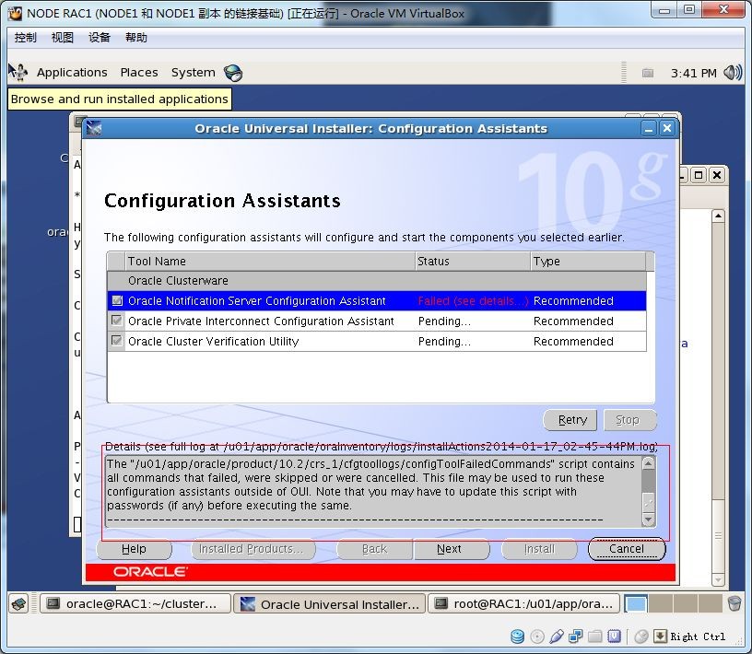752x654 pixels.
Task: Toggle Oracle Private Interconnect Configuration Assistant checkbox
Action: click(x=116, y=321)
